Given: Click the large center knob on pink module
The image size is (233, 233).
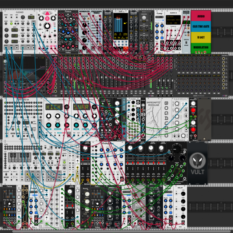Looking at the screenshot, I should coord(47,26).
